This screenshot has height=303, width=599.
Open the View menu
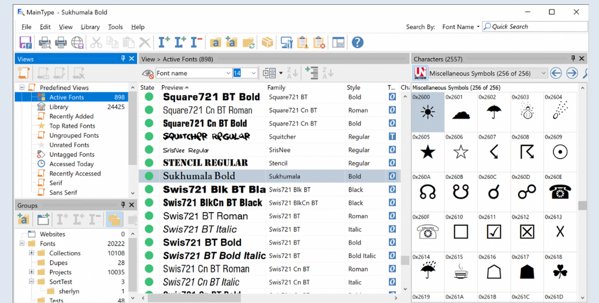(66, 27)
